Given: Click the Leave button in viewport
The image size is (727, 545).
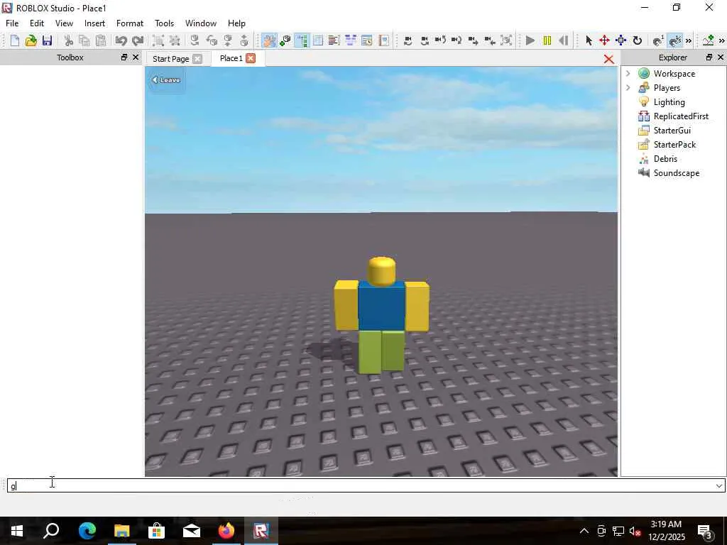Looking at the screenshot, I should point(166,79).
